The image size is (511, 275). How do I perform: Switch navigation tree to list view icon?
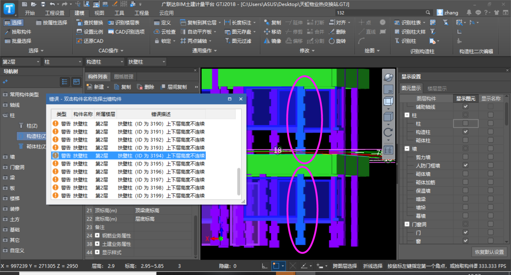pyautogui.click(x=65, y=82)
